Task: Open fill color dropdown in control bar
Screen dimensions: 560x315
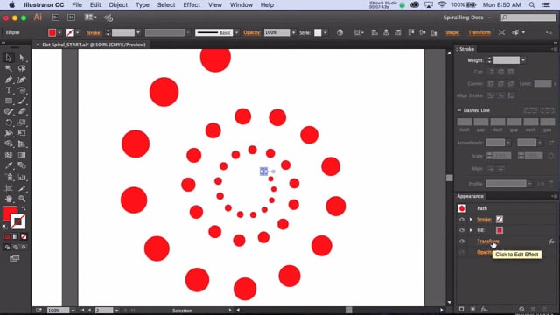Action: 59,33
